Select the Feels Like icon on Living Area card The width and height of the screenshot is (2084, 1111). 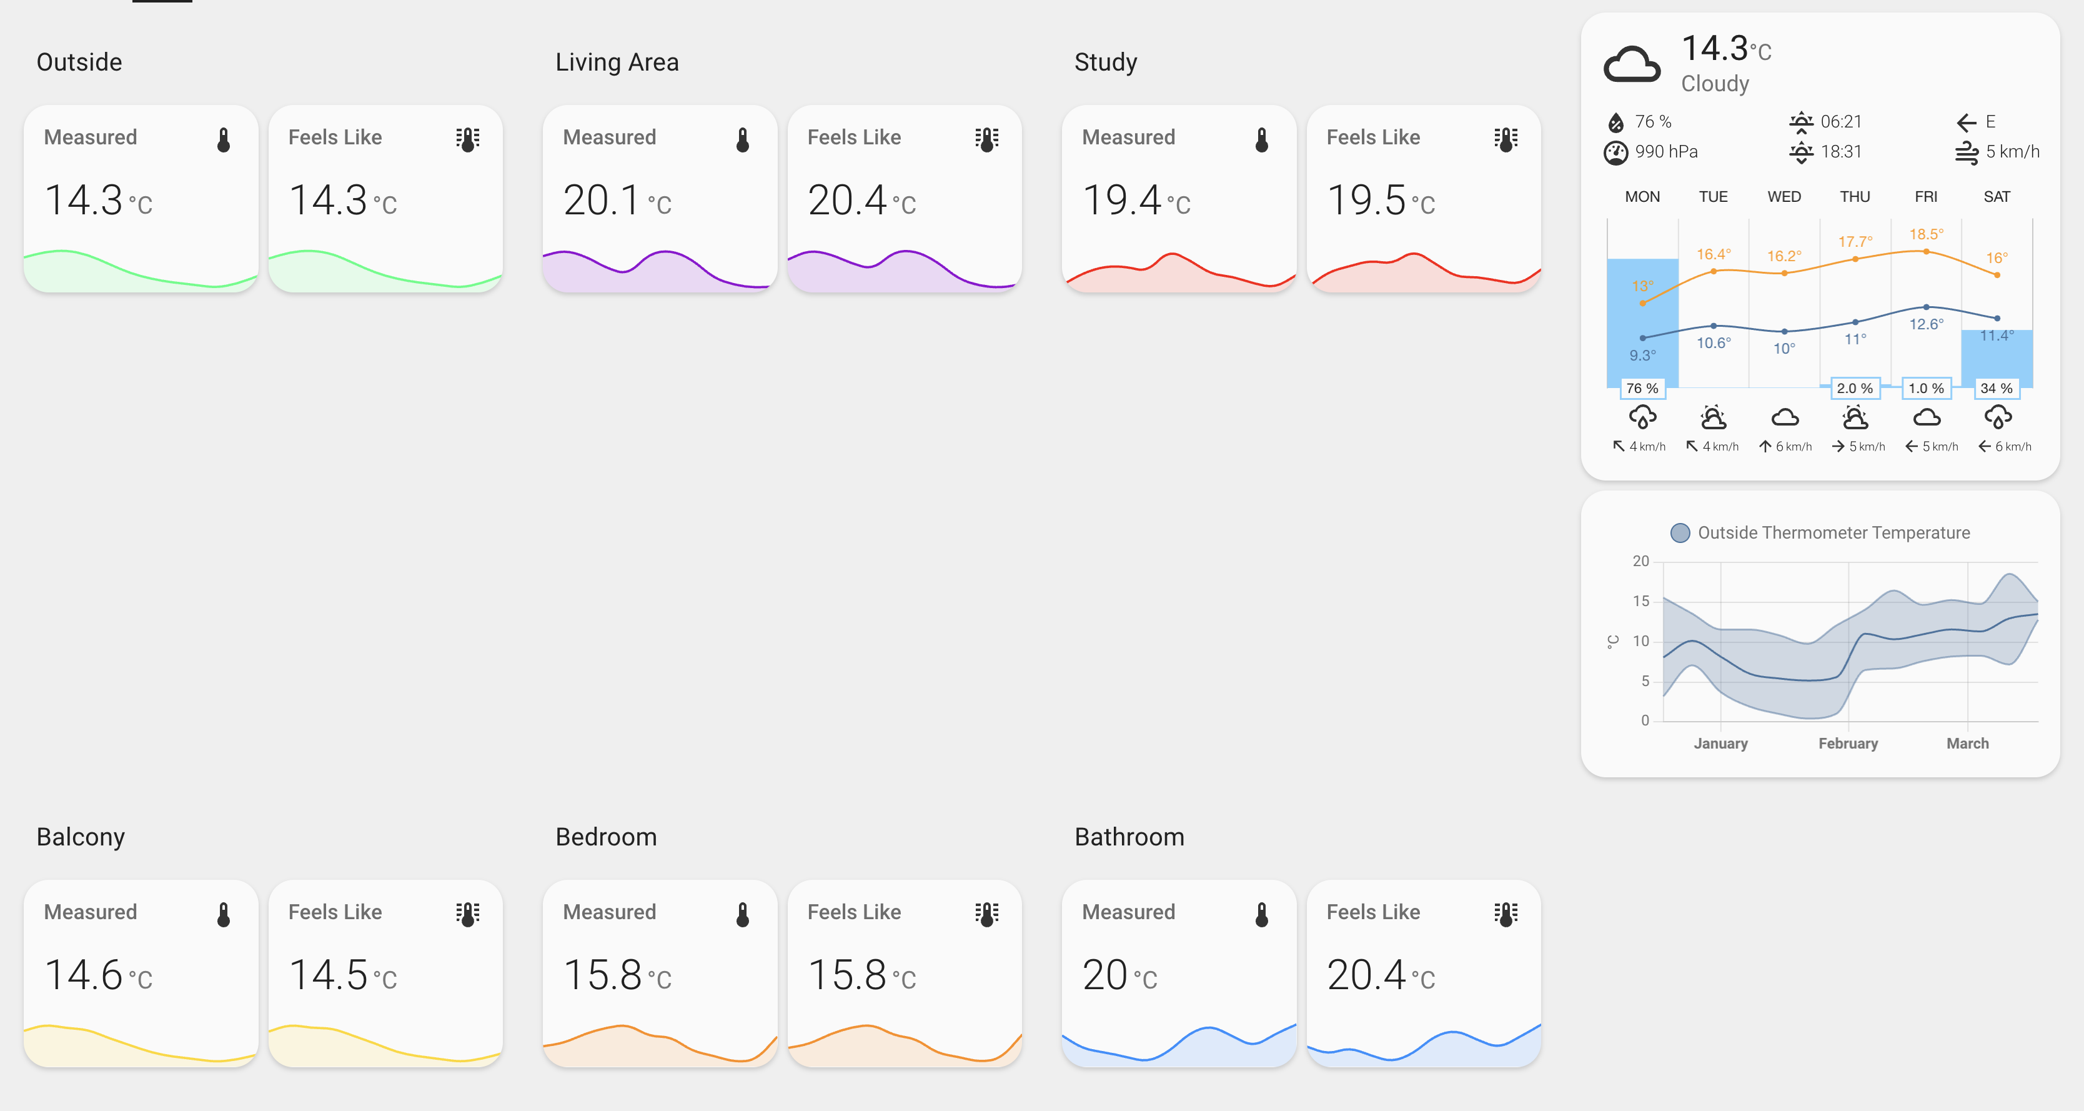[988, 138]
